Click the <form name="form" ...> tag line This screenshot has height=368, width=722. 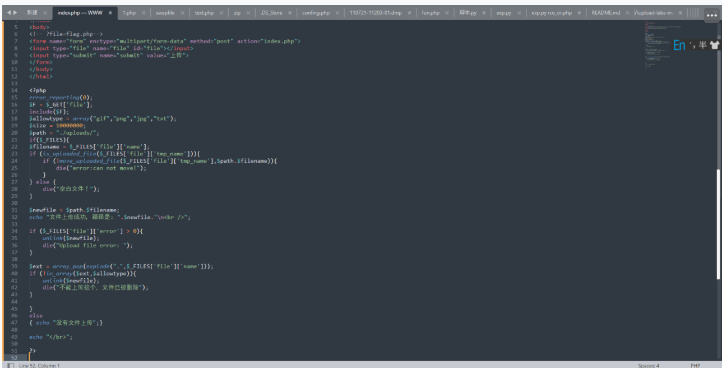165,41
